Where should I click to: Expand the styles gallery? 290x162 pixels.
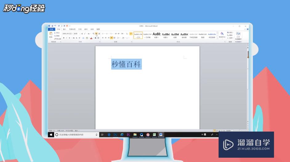point(217,38)
